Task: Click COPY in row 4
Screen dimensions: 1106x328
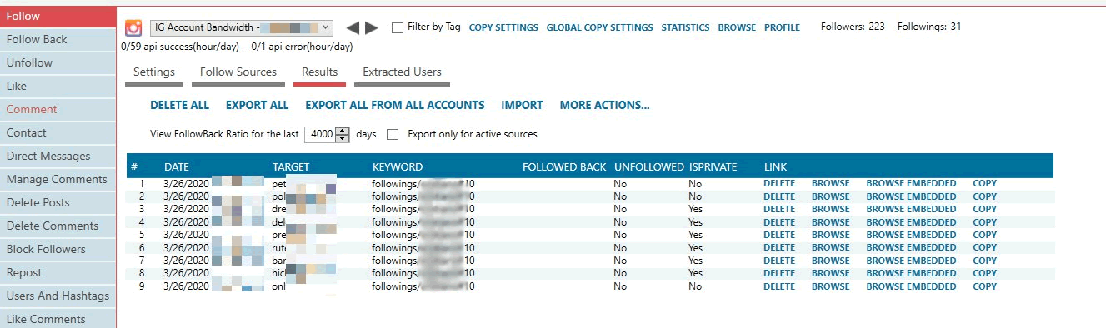Action: coord(985,222)
